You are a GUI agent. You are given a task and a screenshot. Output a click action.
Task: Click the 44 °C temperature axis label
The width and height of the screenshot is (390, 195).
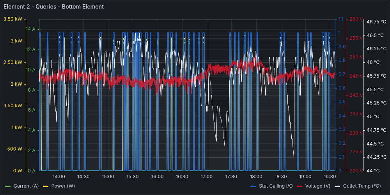pyautogui.click(x=373, y=171)
